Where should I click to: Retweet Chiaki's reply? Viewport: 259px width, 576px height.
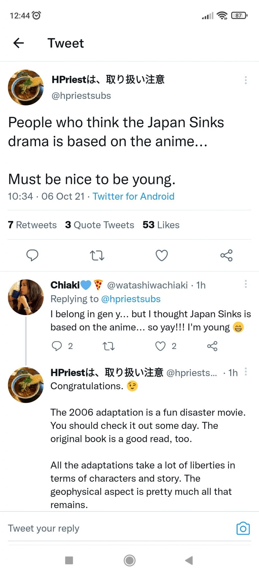point(109,346)
